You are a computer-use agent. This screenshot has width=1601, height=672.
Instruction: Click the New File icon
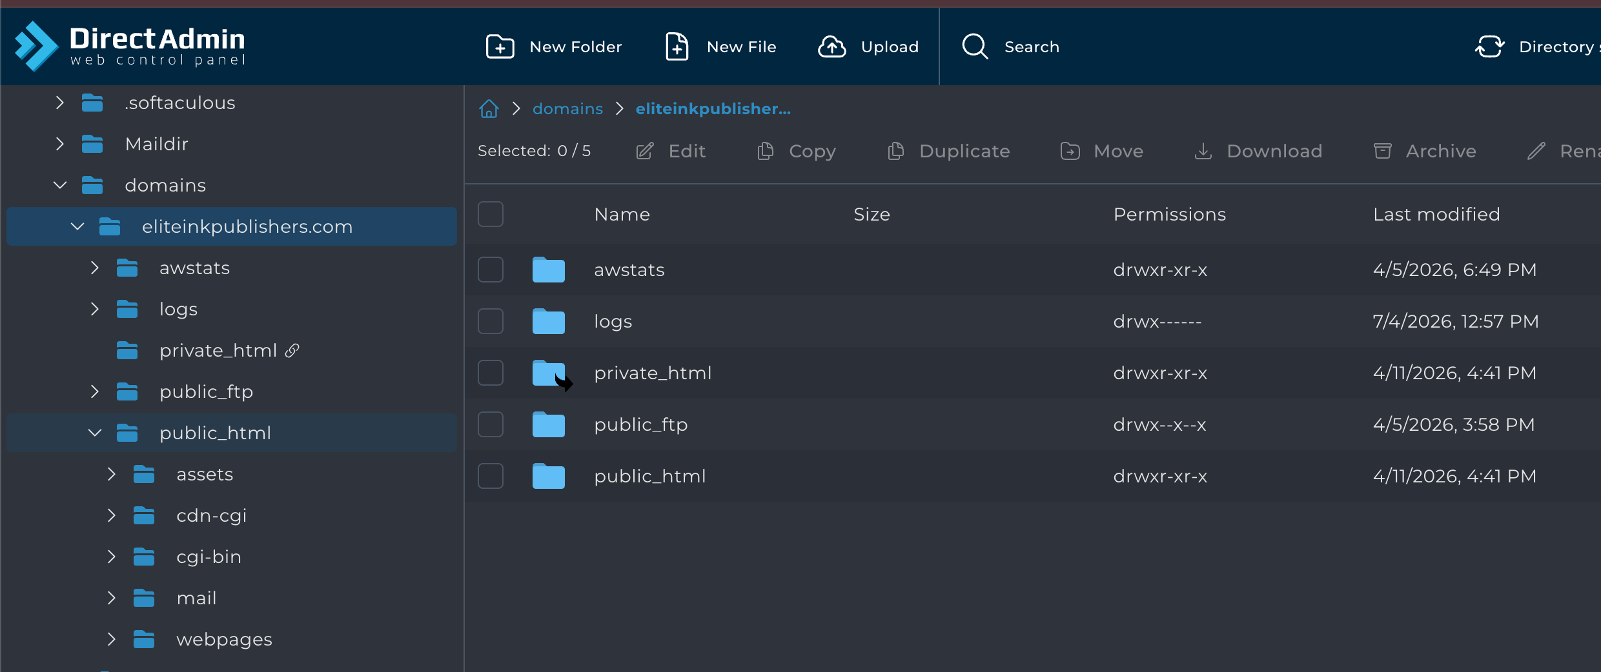(677, 47)
